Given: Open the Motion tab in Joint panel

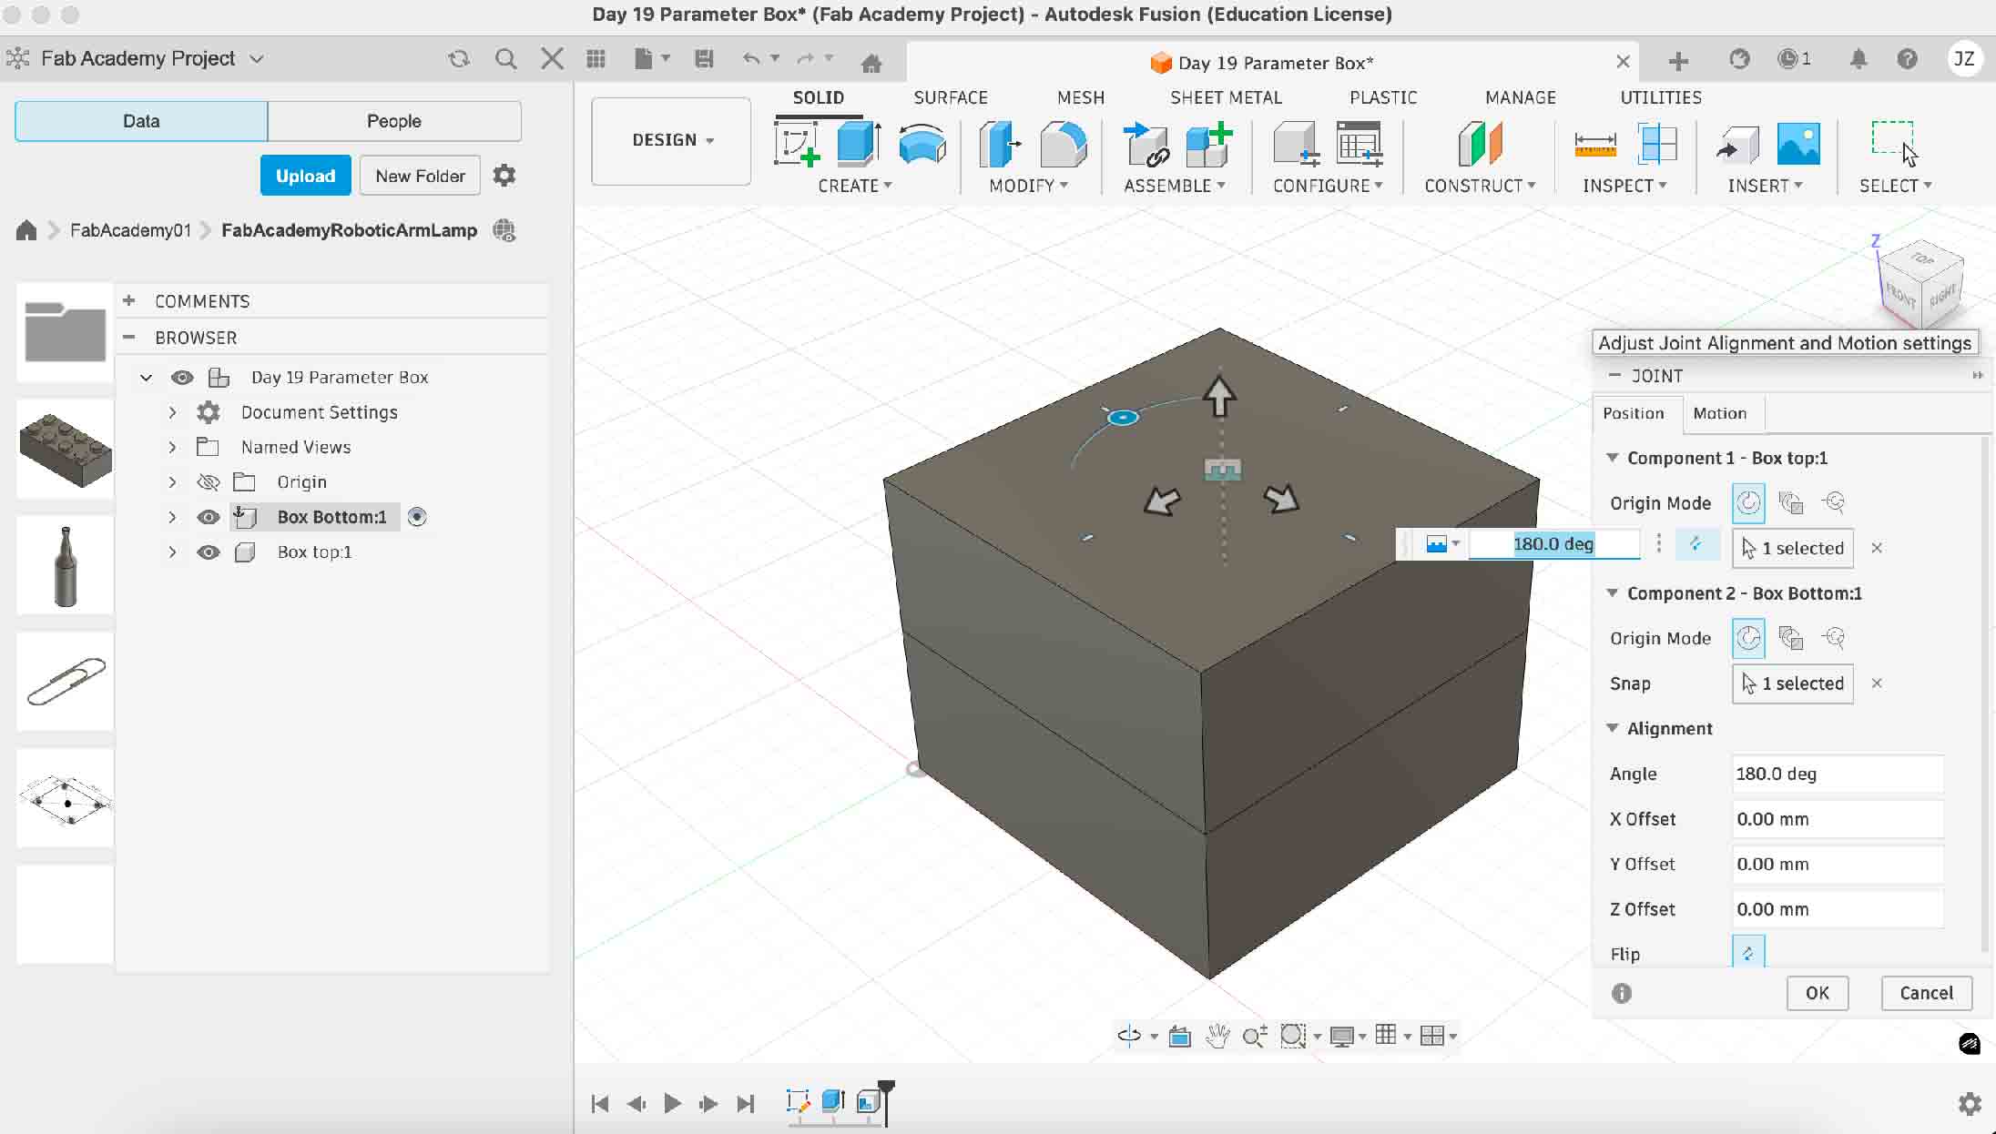Looking at the screenshot, I should coord(1721,413).
